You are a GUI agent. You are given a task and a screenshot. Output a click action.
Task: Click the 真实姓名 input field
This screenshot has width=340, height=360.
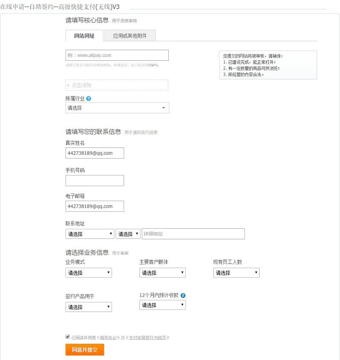pos(95,153)
